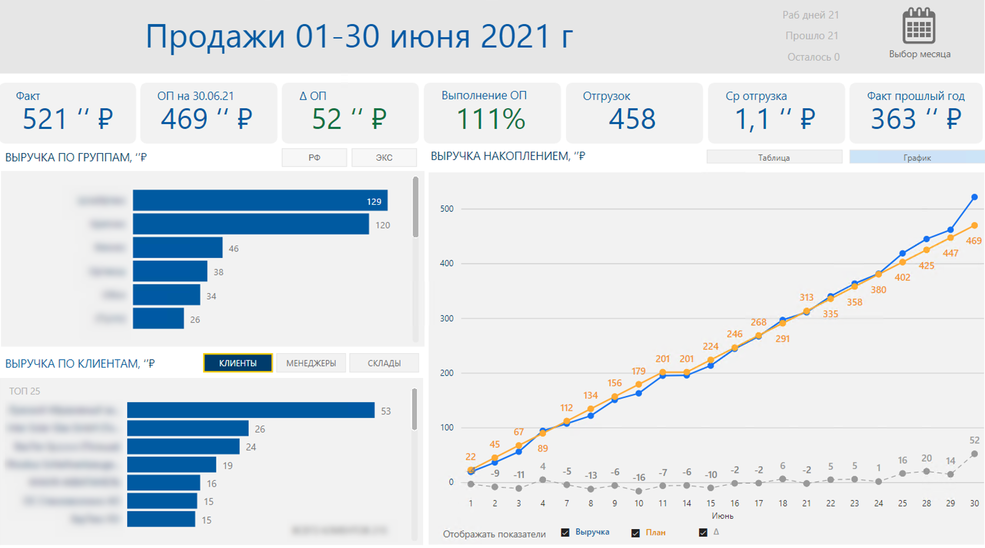Click the plan data point labeled 201 at day 11
The width and height of the screenshot is (985, 548).
[x=663, y=372]
